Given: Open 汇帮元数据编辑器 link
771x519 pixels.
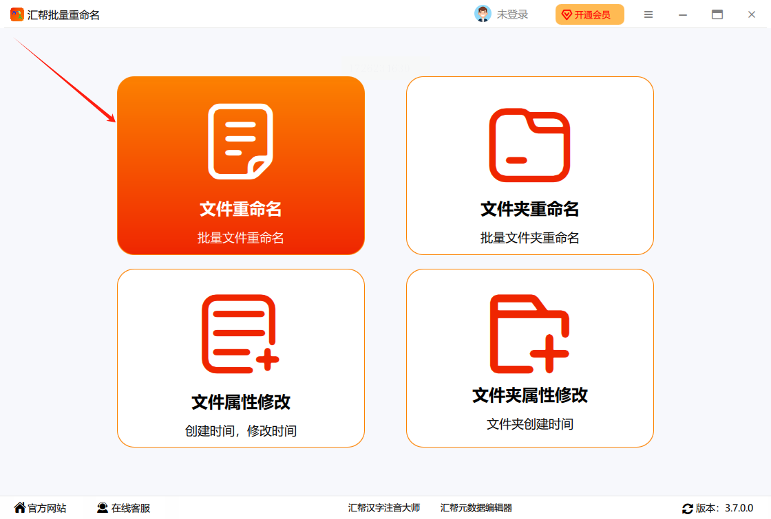Looking at the screenshot, I should point(476,508).
